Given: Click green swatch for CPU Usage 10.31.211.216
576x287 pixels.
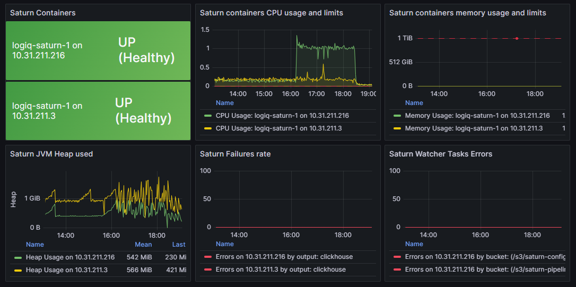Looking at the screenshot, I should tap(207, 116).
